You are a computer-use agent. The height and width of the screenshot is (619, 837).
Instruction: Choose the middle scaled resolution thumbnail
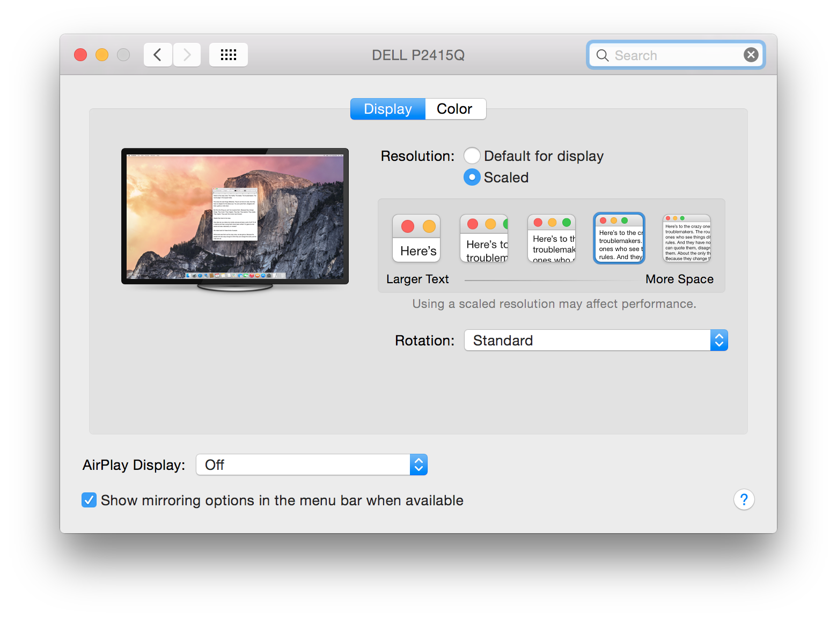click(552, 238)
